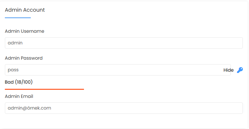Click the red password strength bar

tap(44, 89)
